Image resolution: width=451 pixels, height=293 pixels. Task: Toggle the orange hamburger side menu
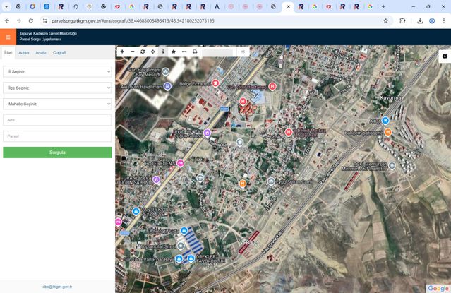tap(8, 37)
